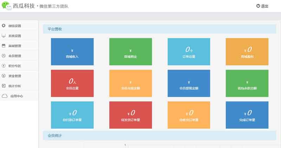This screenshot has height=148, width=281.
Task: Click the user icon beside 会员管理
Action: point(4,56)
